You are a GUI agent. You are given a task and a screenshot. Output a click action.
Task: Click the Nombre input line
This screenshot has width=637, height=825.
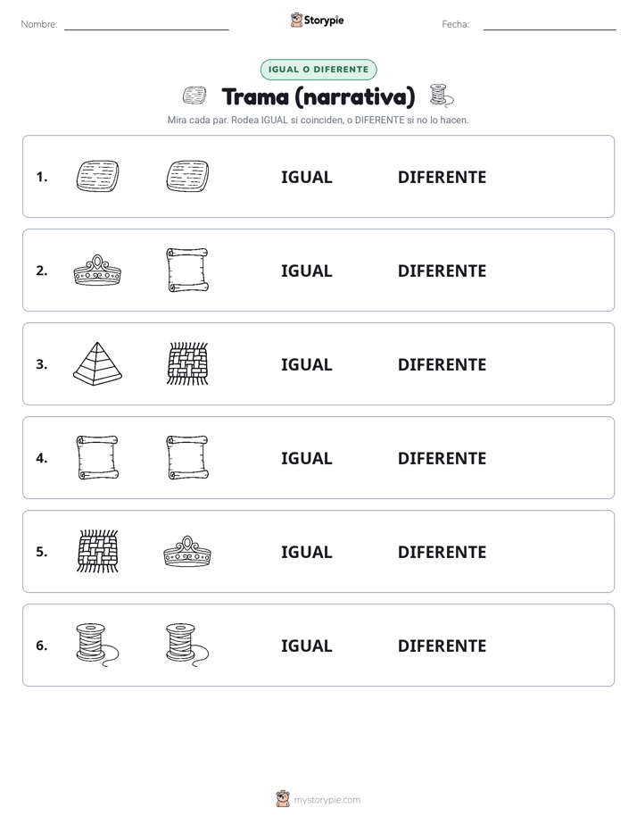point(146,25)
